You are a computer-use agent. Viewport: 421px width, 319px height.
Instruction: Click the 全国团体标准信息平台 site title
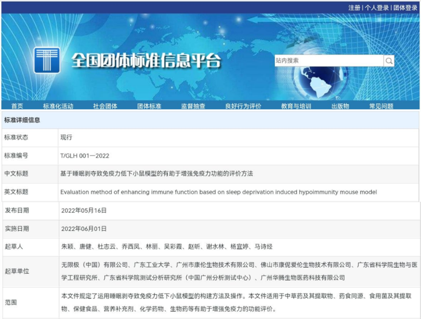[x=146, y=61]
